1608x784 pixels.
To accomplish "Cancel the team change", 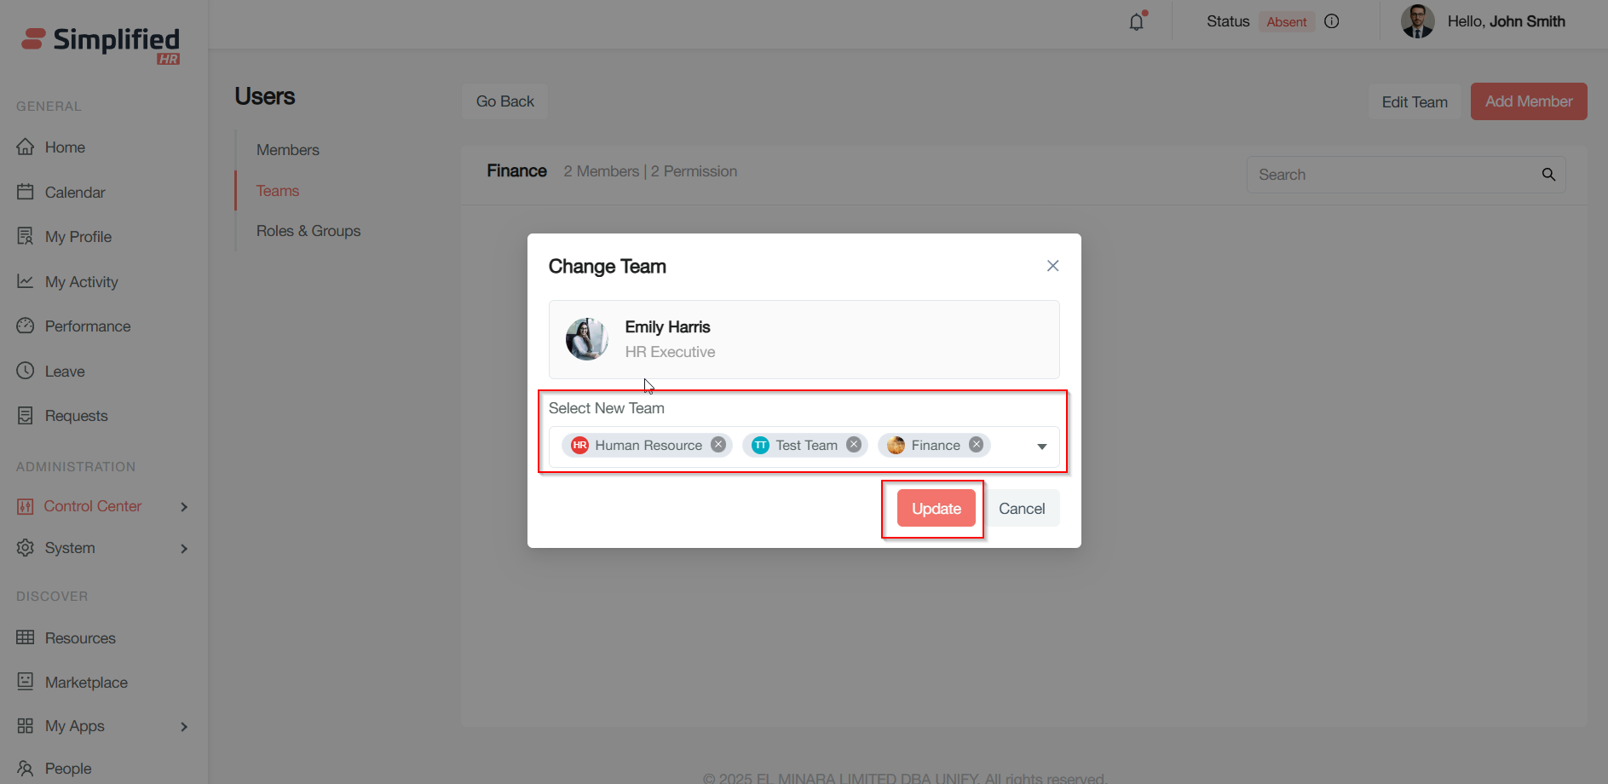I will tap(1022, 509).
